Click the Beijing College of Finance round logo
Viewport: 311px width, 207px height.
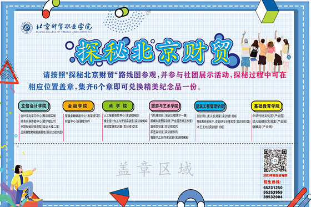tap(27, 28)
